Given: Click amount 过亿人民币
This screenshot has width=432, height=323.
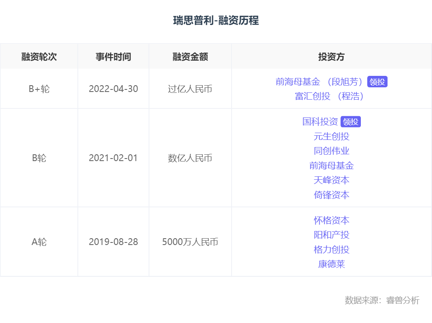Looking at the screenshot, I should [x=190, y=89].
